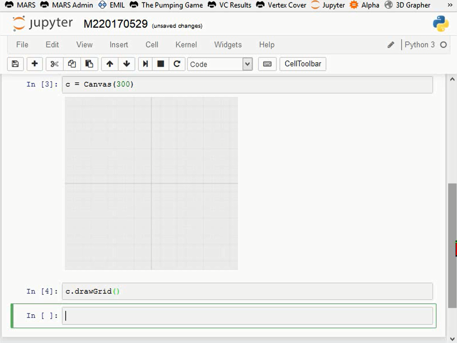
Task: Interrupt the kernel with the stop icon
Action: [161, 64]
